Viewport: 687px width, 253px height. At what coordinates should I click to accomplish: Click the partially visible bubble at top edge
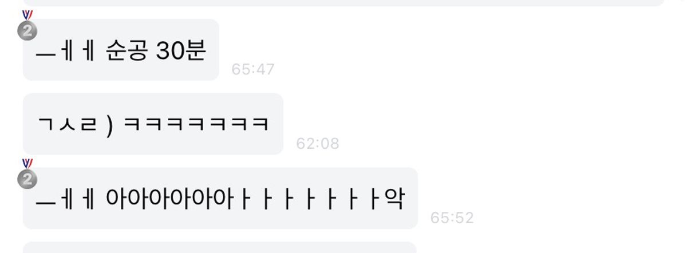pyautogui.click(x=343, y=3)
